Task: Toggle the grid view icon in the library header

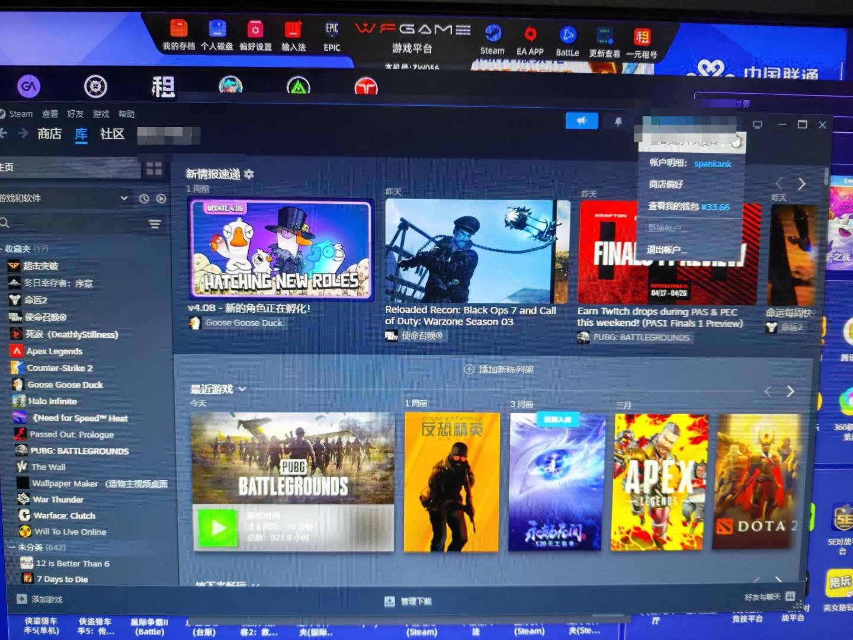Action: [154, 168]
